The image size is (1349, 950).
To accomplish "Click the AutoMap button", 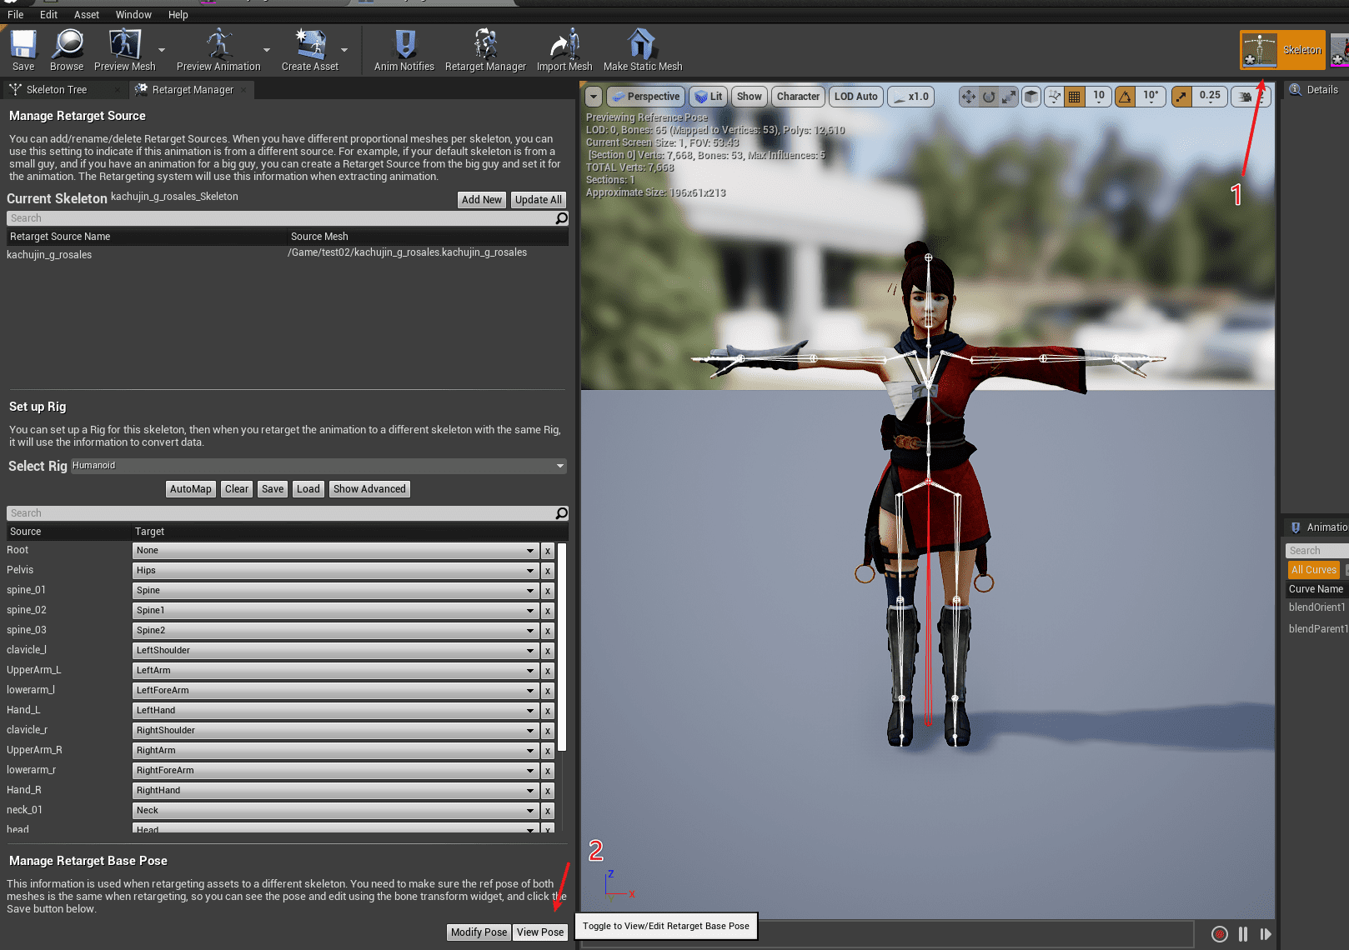I will [x=191, y=489].
